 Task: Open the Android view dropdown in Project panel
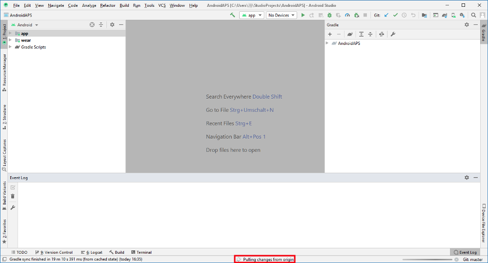[24, 24]
